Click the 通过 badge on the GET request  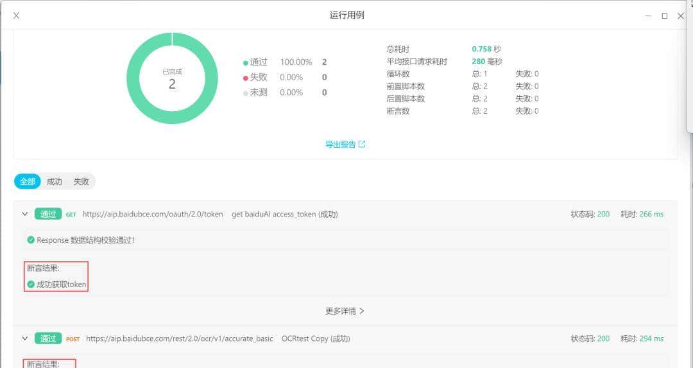point(48,214)
